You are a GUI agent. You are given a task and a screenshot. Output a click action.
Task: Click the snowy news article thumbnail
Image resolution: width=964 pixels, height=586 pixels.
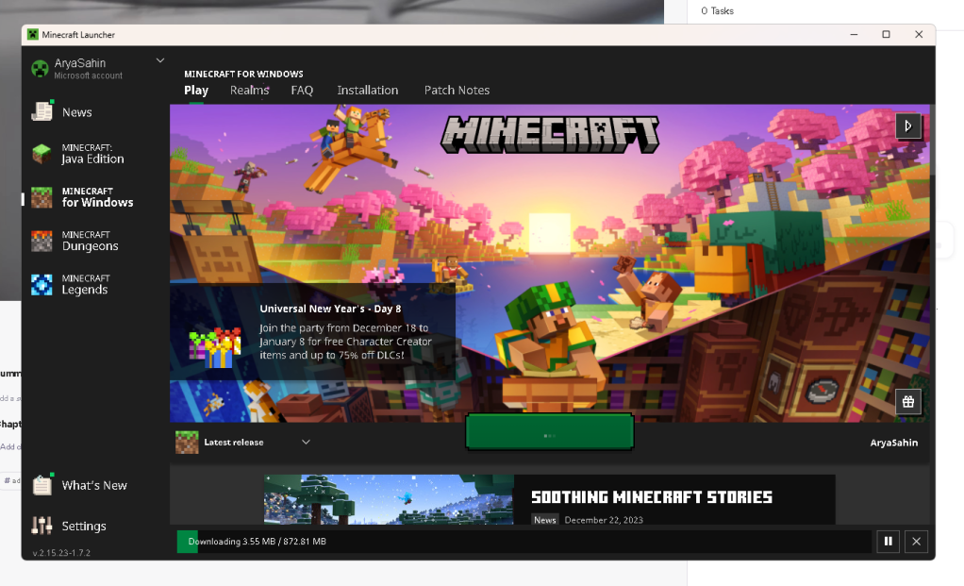[389, 499]
